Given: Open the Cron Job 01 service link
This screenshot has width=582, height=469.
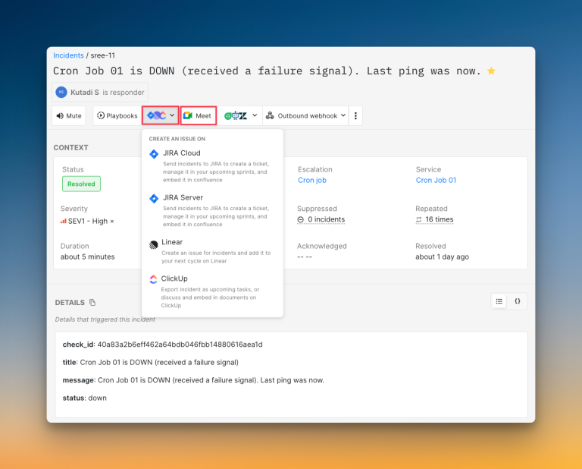Looking at the screenshot, I should pos(436,181).
